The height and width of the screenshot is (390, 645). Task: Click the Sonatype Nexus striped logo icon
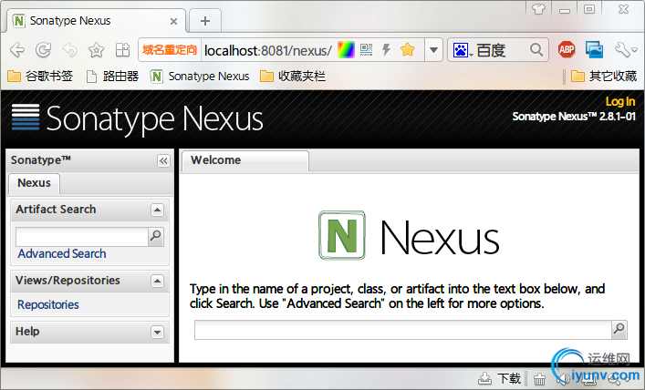click(x=26, y=118)
